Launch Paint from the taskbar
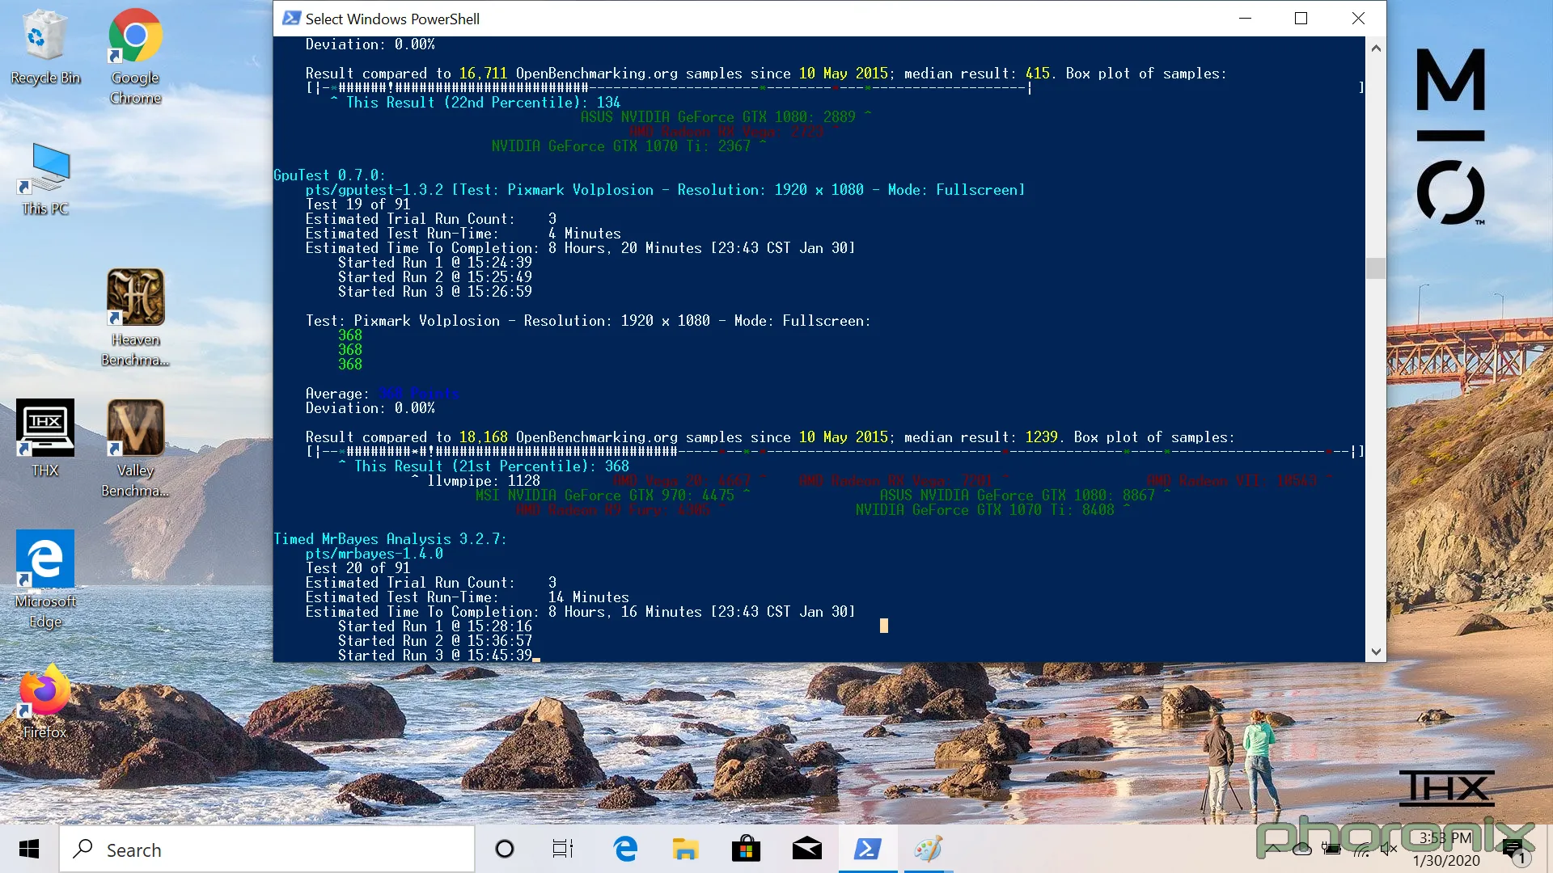The width and height of the screenshot is (1553, 873). point(927,850)
